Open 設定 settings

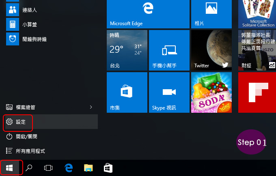click(x=51, y=122)
